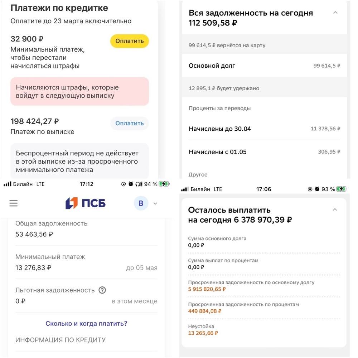Click the ПСБ bank logo
The image size is (358, 358).
tap(85, 203)
